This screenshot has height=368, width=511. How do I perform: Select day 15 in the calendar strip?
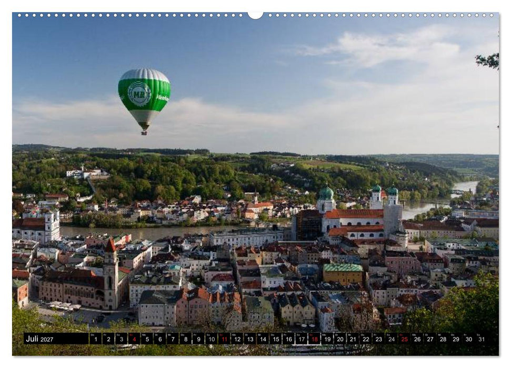[x=276, y=339]
